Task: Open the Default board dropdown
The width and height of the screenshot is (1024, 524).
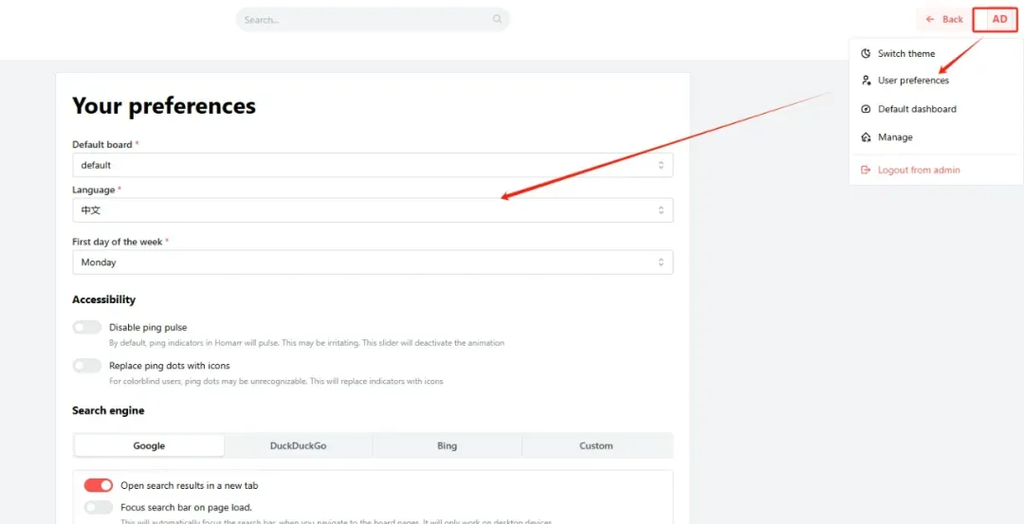Action: click(373, 165)
